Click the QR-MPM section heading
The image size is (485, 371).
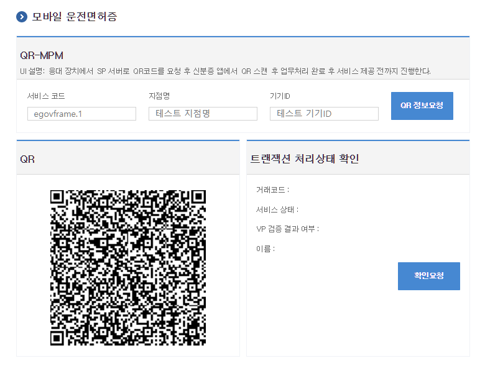pos(42,55)
